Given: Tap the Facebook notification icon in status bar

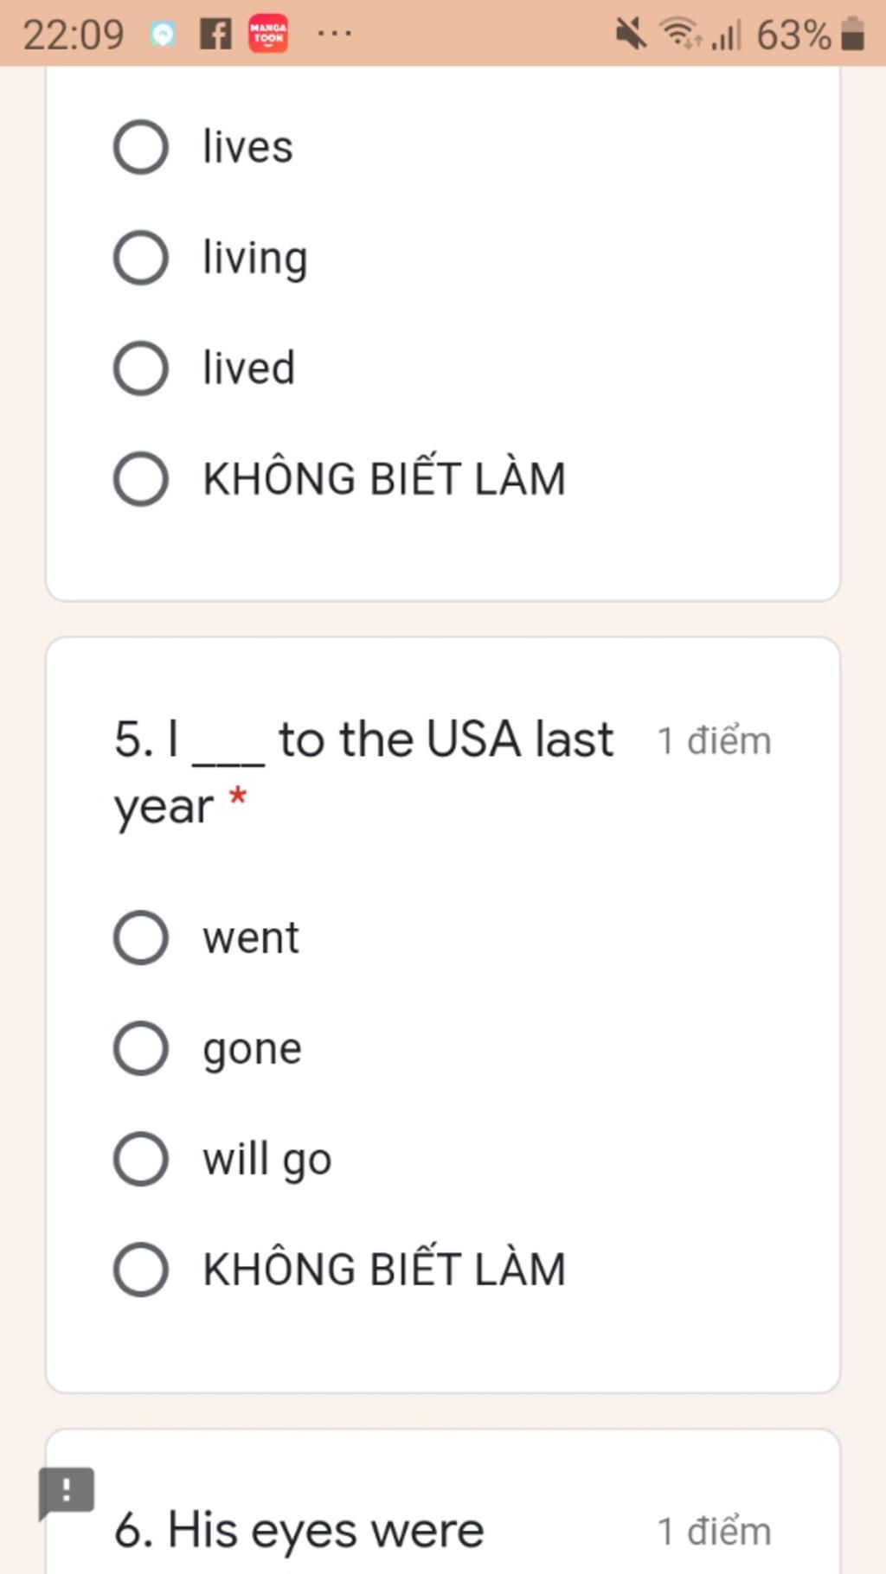Looking at the screenshot, I should [x=215, y=35].
